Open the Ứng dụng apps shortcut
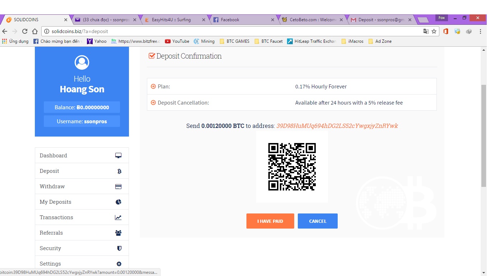The image size is (490, 276). pyautogui.click(x=15, y=41)
